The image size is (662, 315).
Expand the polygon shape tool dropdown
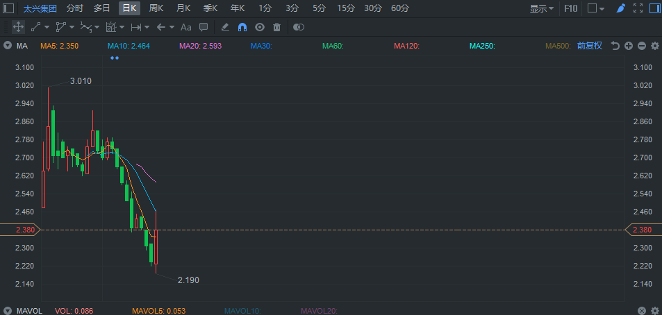72,27
